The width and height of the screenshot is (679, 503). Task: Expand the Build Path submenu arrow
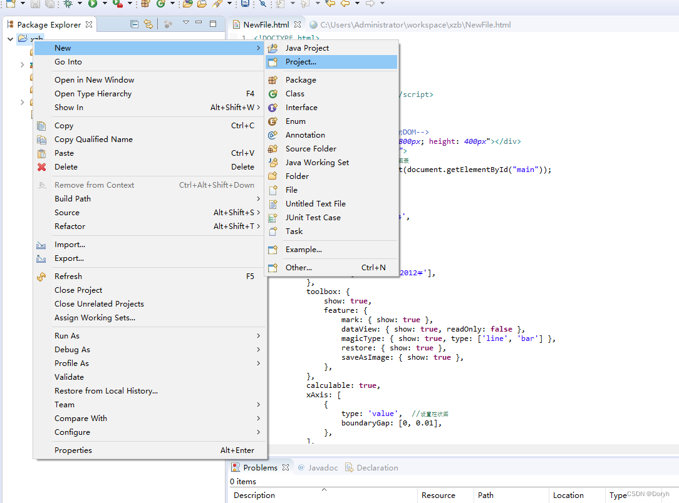[259, 199]
